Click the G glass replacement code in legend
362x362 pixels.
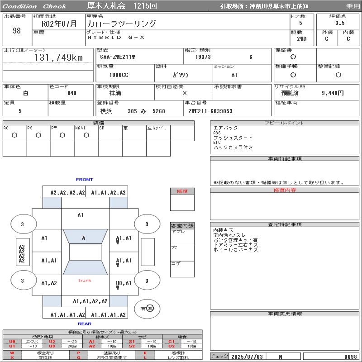coord(78,357)
